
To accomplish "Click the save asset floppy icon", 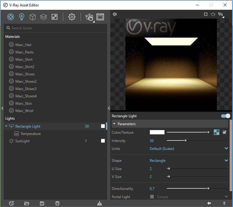I will coord(42,203).
